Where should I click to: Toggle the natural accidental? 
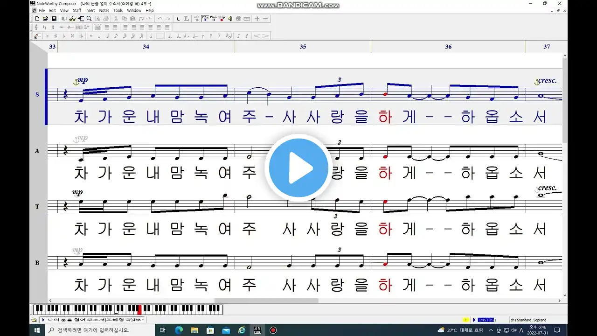pos(48,36)
